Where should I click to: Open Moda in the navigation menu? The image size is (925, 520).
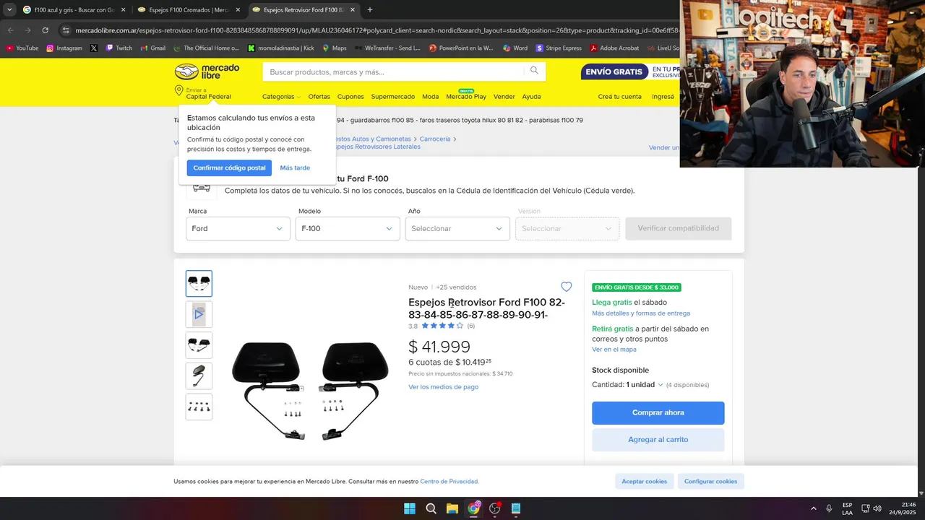click(431, 97)
